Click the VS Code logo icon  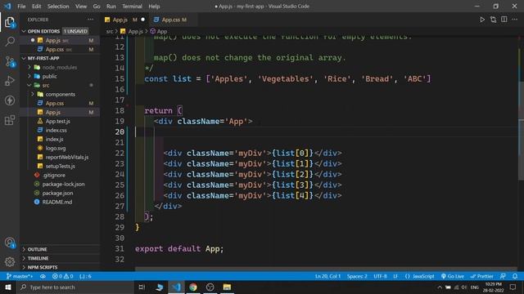coord(7,6)
